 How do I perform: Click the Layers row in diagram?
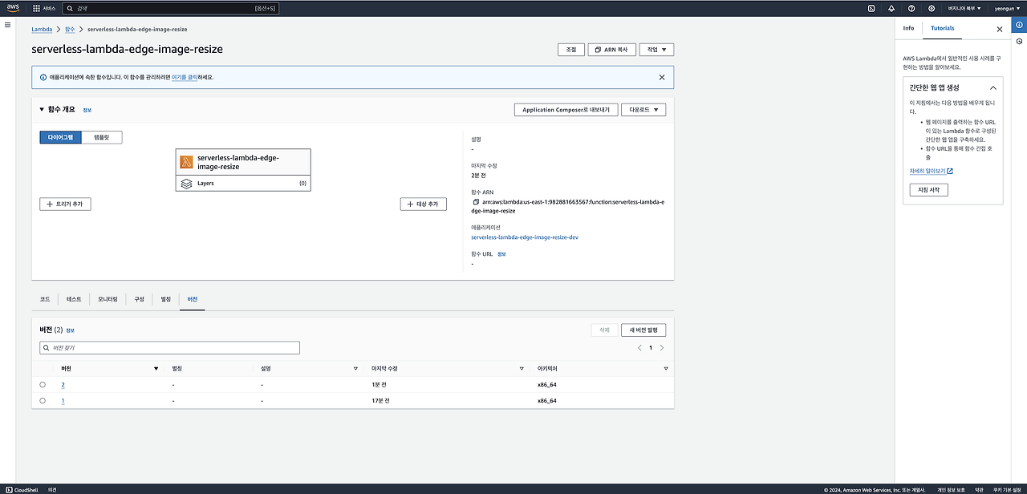243,184
